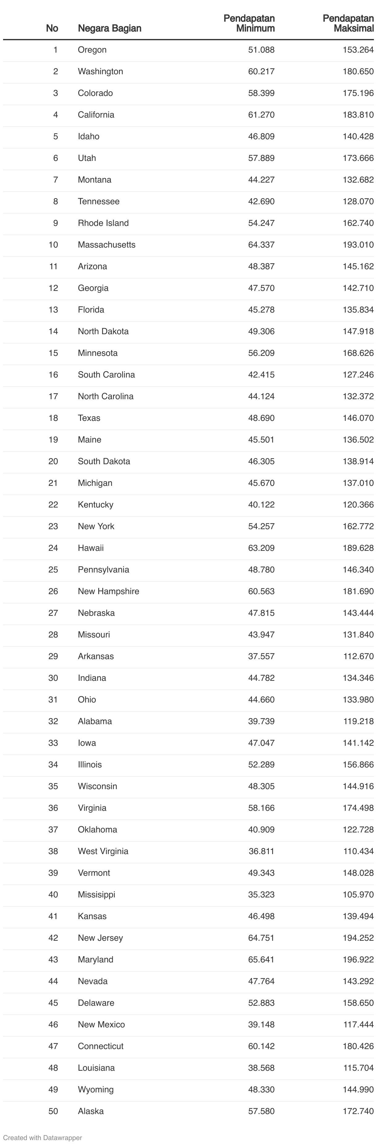
Task: Click the Wyoming state name
Action: (95, 1089)
